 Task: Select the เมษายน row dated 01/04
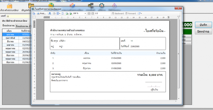pyautogui.click(x=17, y=45)
